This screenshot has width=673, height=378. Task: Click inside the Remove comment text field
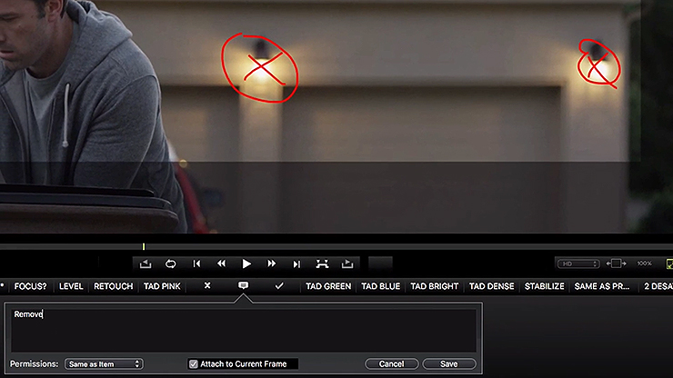244,329
